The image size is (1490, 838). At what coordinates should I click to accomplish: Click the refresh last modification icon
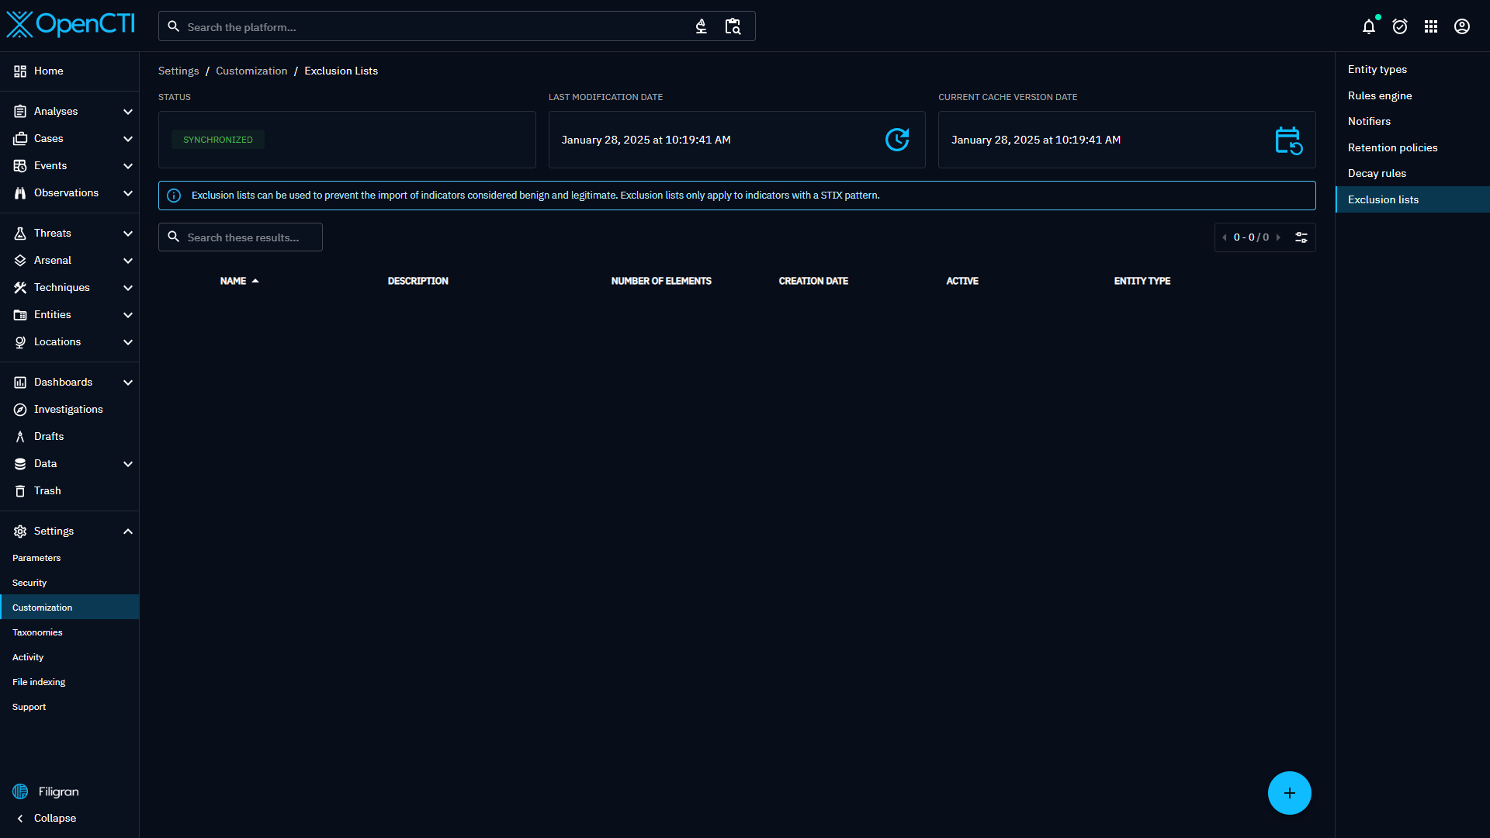pyautogui.click(x=897, y=140)
